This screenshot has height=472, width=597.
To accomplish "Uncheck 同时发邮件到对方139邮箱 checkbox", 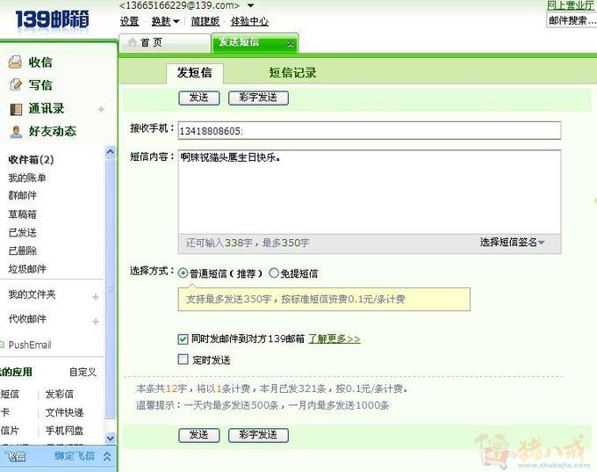I will click(183, 338).
